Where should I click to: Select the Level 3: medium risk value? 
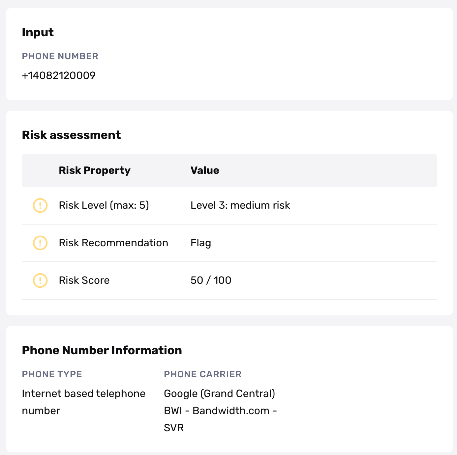pos(240,205)
